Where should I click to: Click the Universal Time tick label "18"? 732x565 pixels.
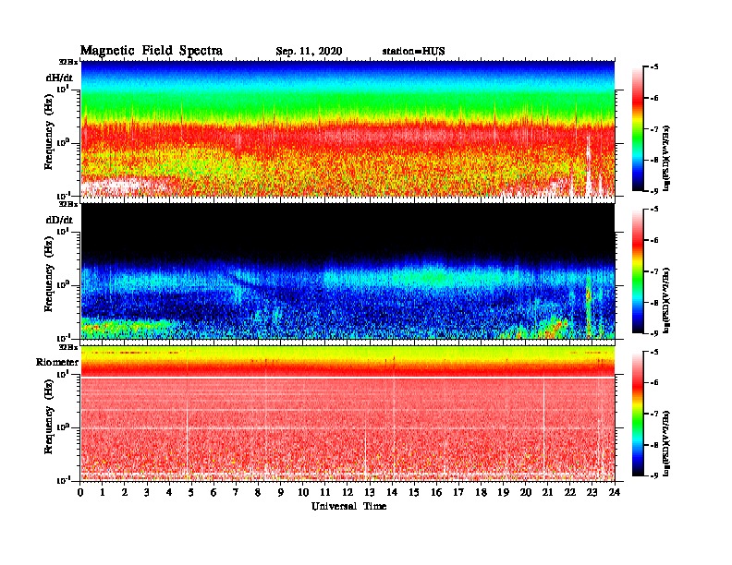point(481,492)
